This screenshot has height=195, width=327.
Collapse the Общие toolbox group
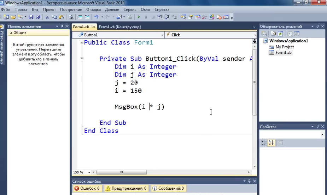pyautogui.click(x=11, y=33)
